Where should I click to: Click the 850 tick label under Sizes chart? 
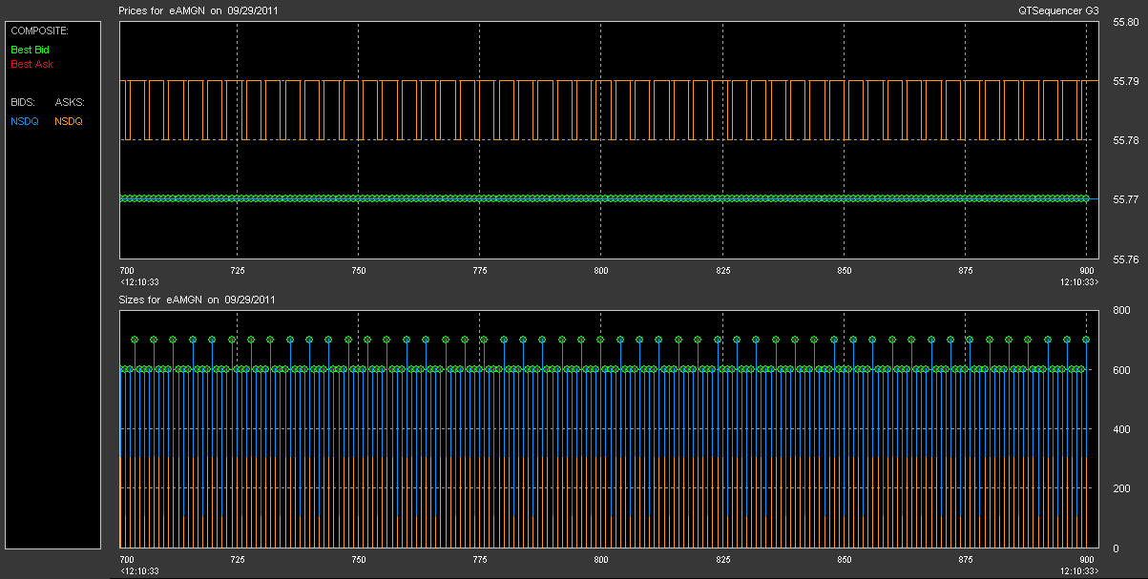pos(844,560)
